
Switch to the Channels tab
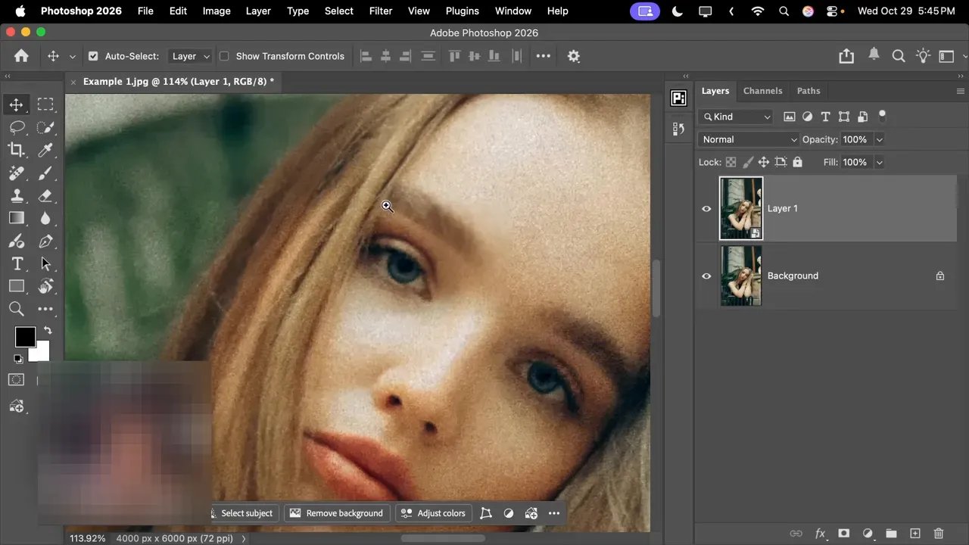tap(762, 90)
